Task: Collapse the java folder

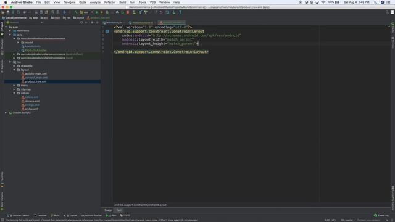Action: point(10,35)
